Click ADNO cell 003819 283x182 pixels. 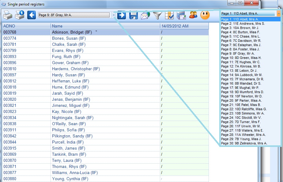click(26, 93)
